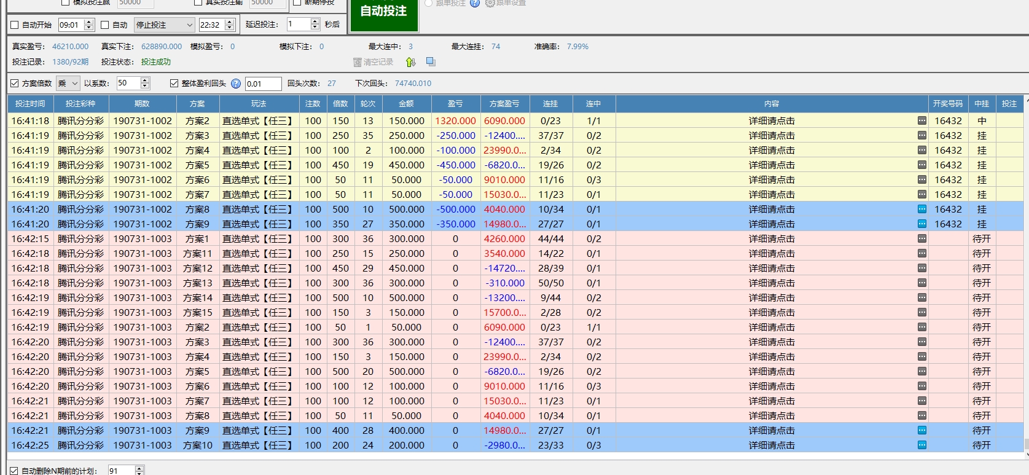Open blue details icon for 190731-1003 方案9
Viewport: 1029px width, 475px height.
921,430
